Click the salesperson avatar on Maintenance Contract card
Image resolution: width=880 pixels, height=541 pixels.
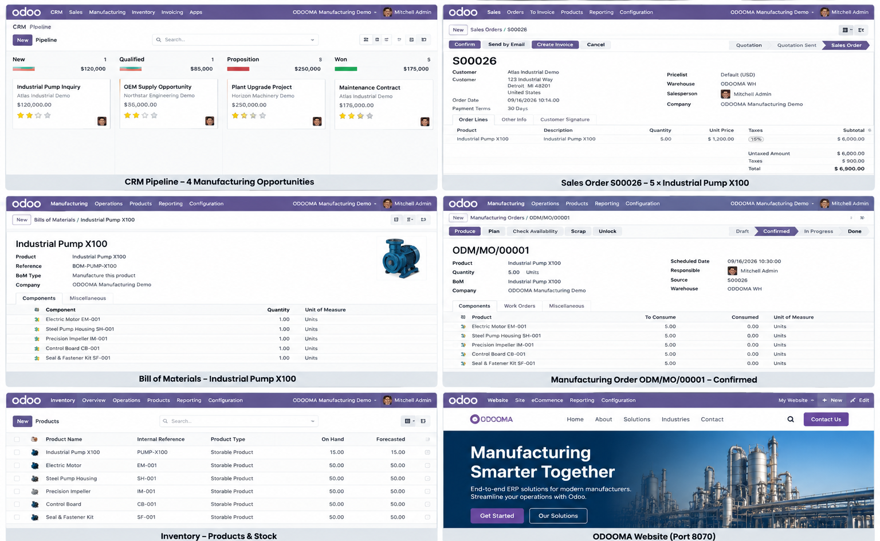coord(425,121)
